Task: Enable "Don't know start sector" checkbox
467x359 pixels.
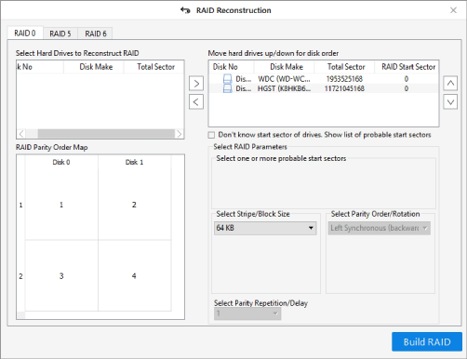Action: [x=211, y=135]
